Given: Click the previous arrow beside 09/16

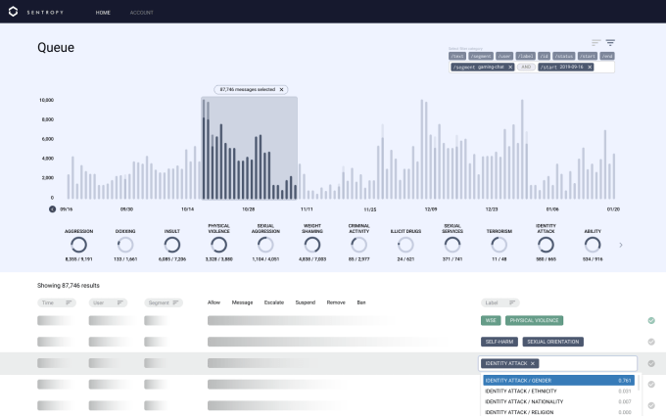Looking at the screenshot, I should point(52,208).
